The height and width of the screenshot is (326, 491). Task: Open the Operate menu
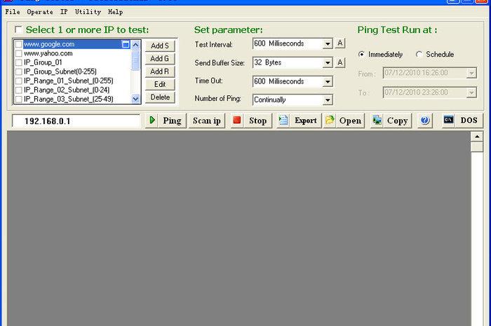pos(40,12)
